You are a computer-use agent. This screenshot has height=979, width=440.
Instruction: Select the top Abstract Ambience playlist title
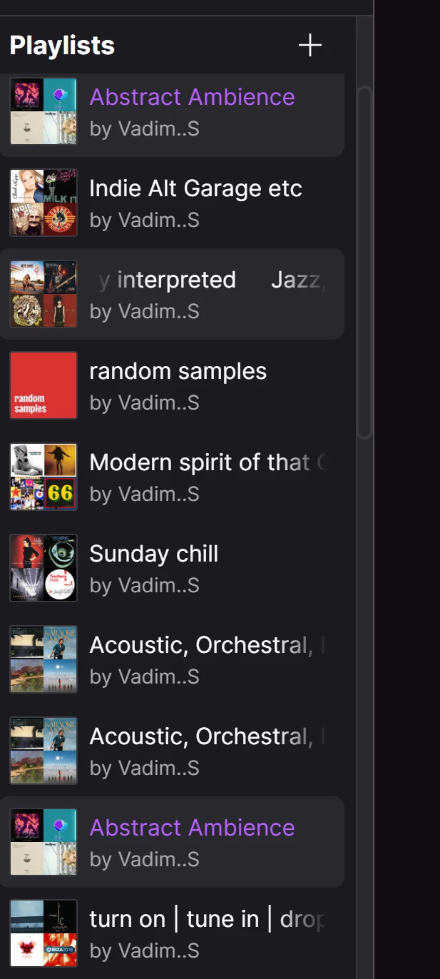[x=192, y=97]
